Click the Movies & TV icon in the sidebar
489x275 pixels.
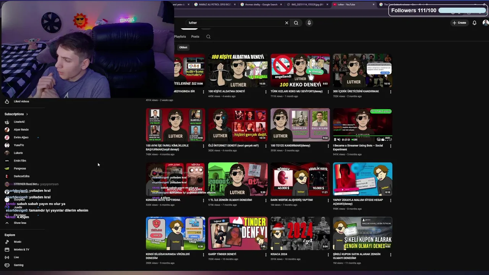point(7,250)
